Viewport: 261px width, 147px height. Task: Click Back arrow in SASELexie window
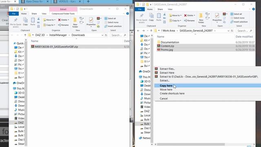click(x=138, y=31)
